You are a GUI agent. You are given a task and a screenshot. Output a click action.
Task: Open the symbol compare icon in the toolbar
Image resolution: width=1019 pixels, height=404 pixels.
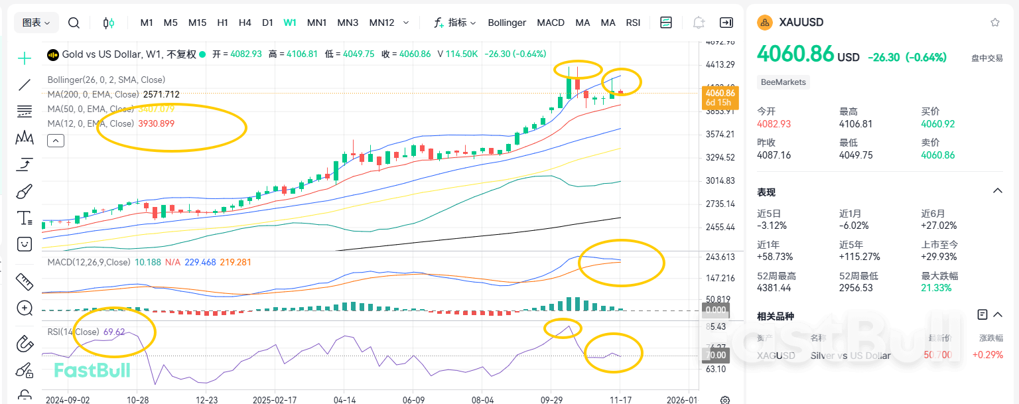(x=665, y=22)
